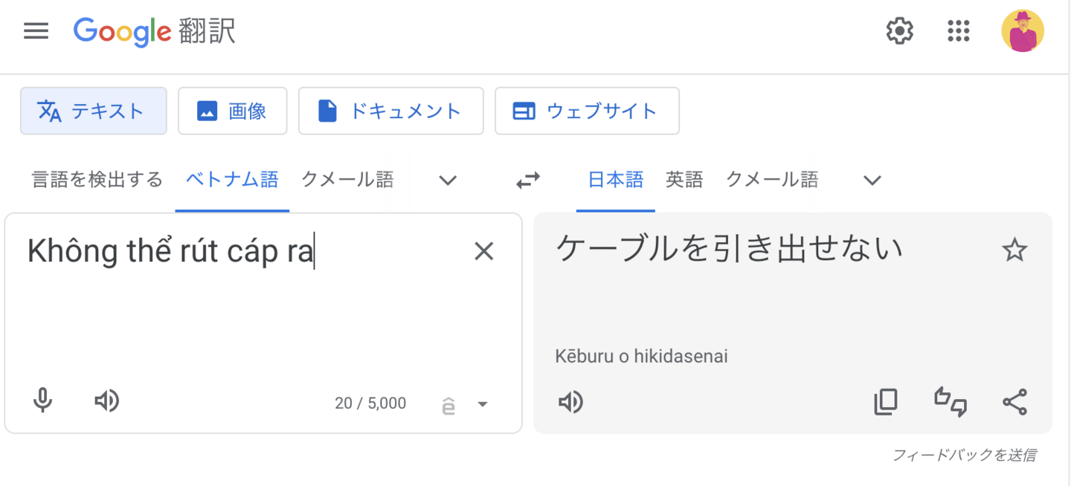
Task: Select 英語 as target language
Action: (x=684, y=179)
